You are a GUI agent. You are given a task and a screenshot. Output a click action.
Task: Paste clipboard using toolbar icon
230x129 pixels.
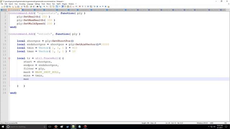click(27, 6)
